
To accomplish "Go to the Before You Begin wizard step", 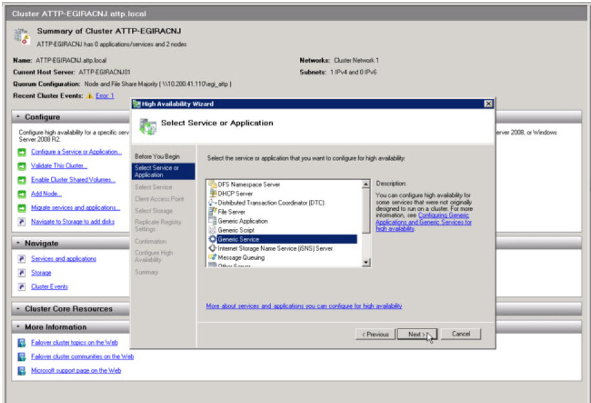I will [157, 157].
